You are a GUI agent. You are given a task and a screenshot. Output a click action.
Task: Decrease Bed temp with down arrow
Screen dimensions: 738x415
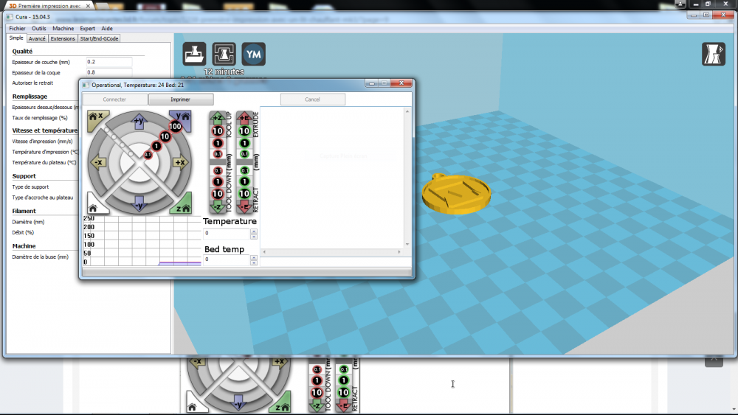pyautogui.click(x=254, y=262)
